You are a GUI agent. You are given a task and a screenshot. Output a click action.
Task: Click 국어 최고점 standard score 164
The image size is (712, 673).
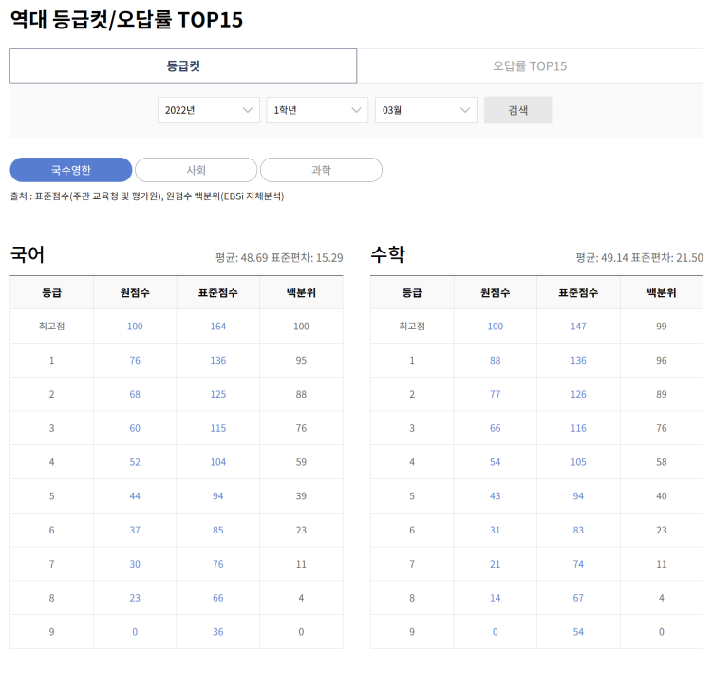(x=218, y=326)
